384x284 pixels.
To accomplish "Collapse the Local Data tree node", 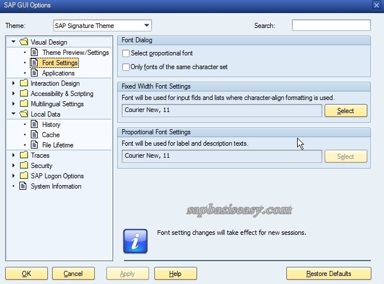I will (x=14, y=114).
